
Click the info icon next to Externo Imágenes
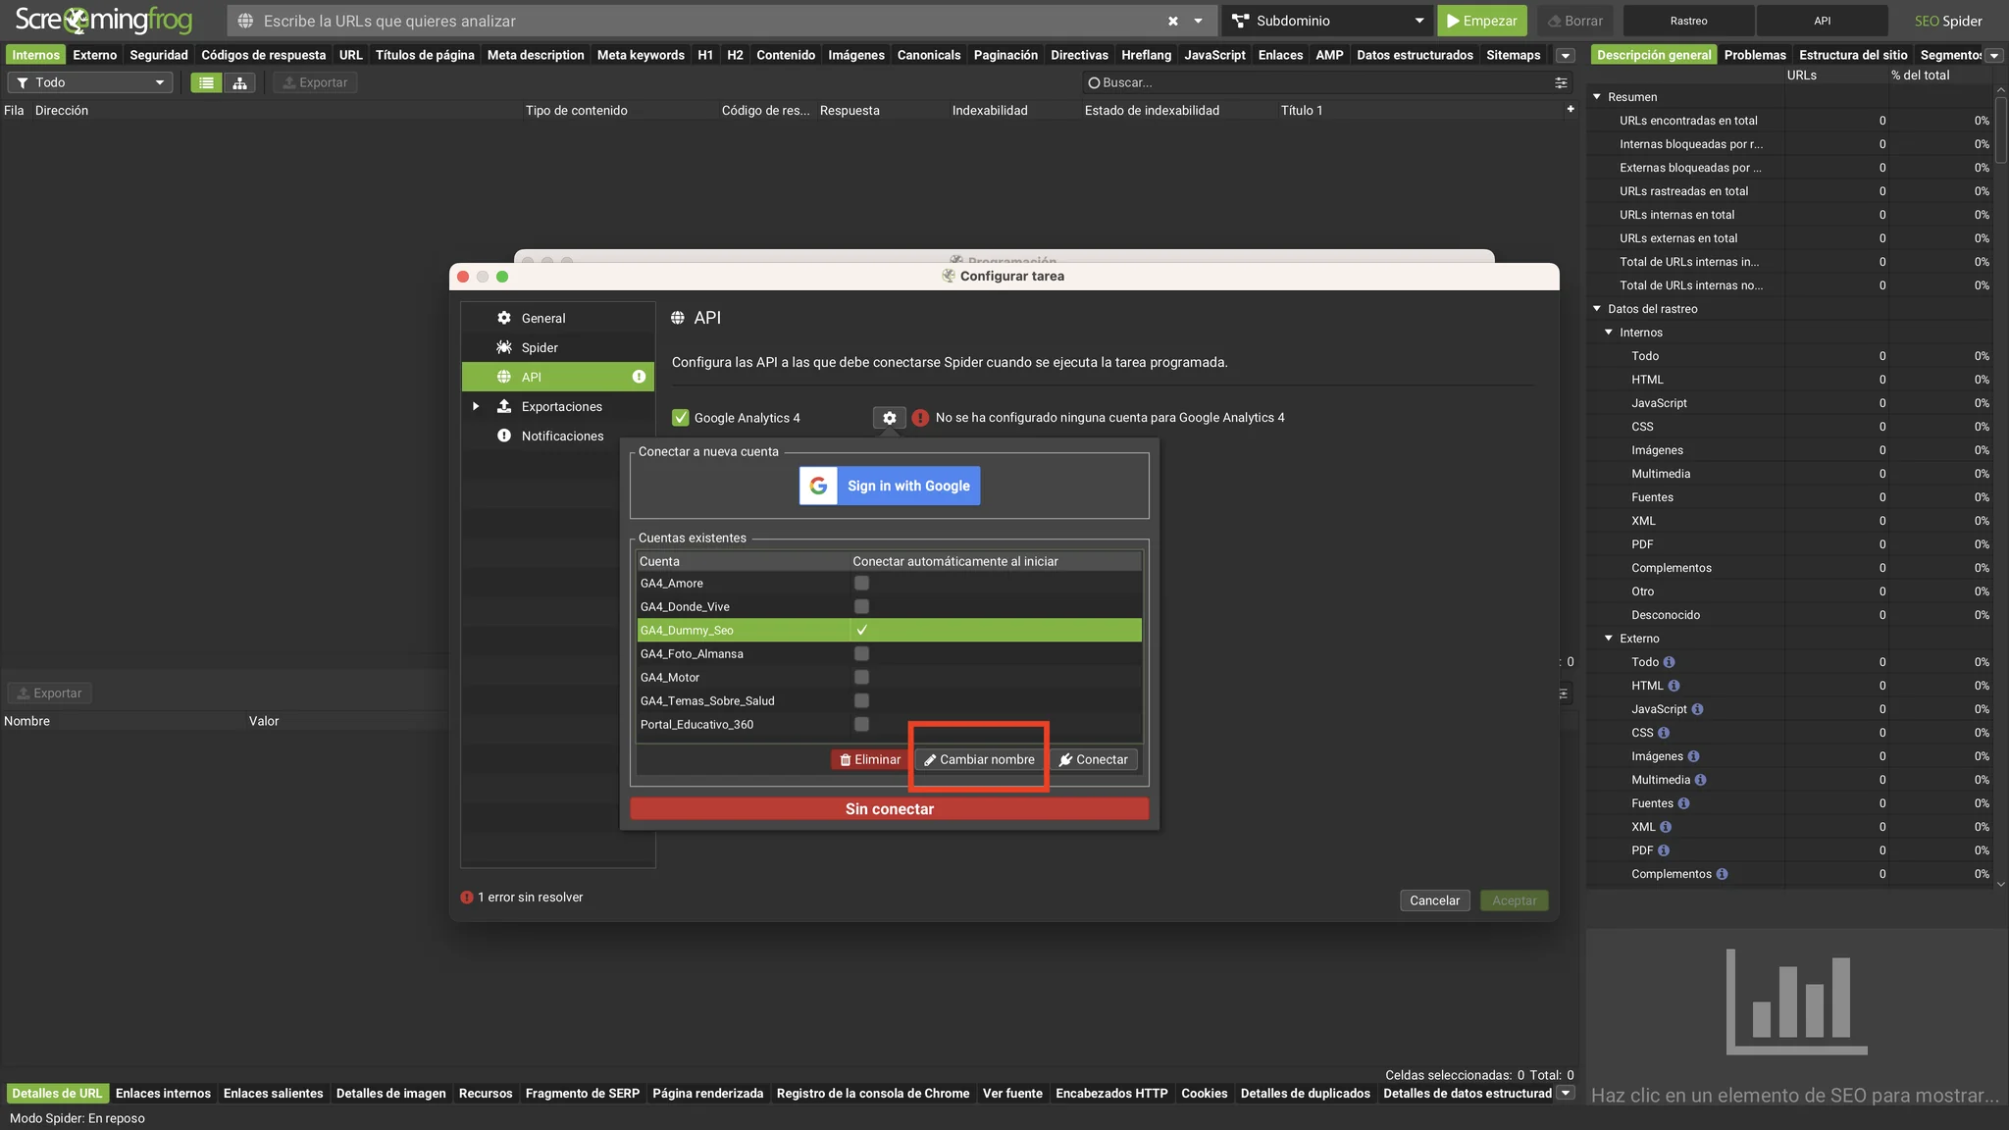[x=1693, y=756]
